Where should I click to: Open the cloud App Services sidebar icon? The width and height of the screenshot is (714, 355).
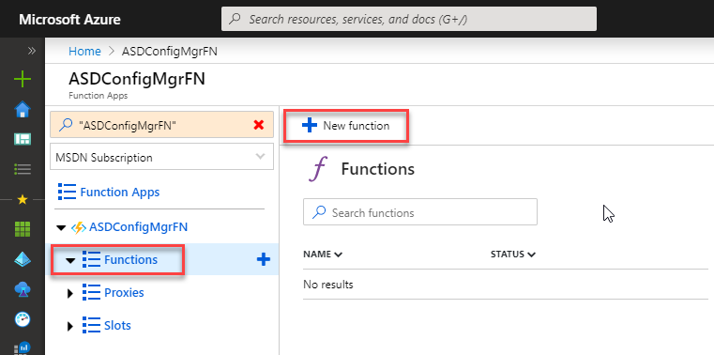[x=23, y=289]
